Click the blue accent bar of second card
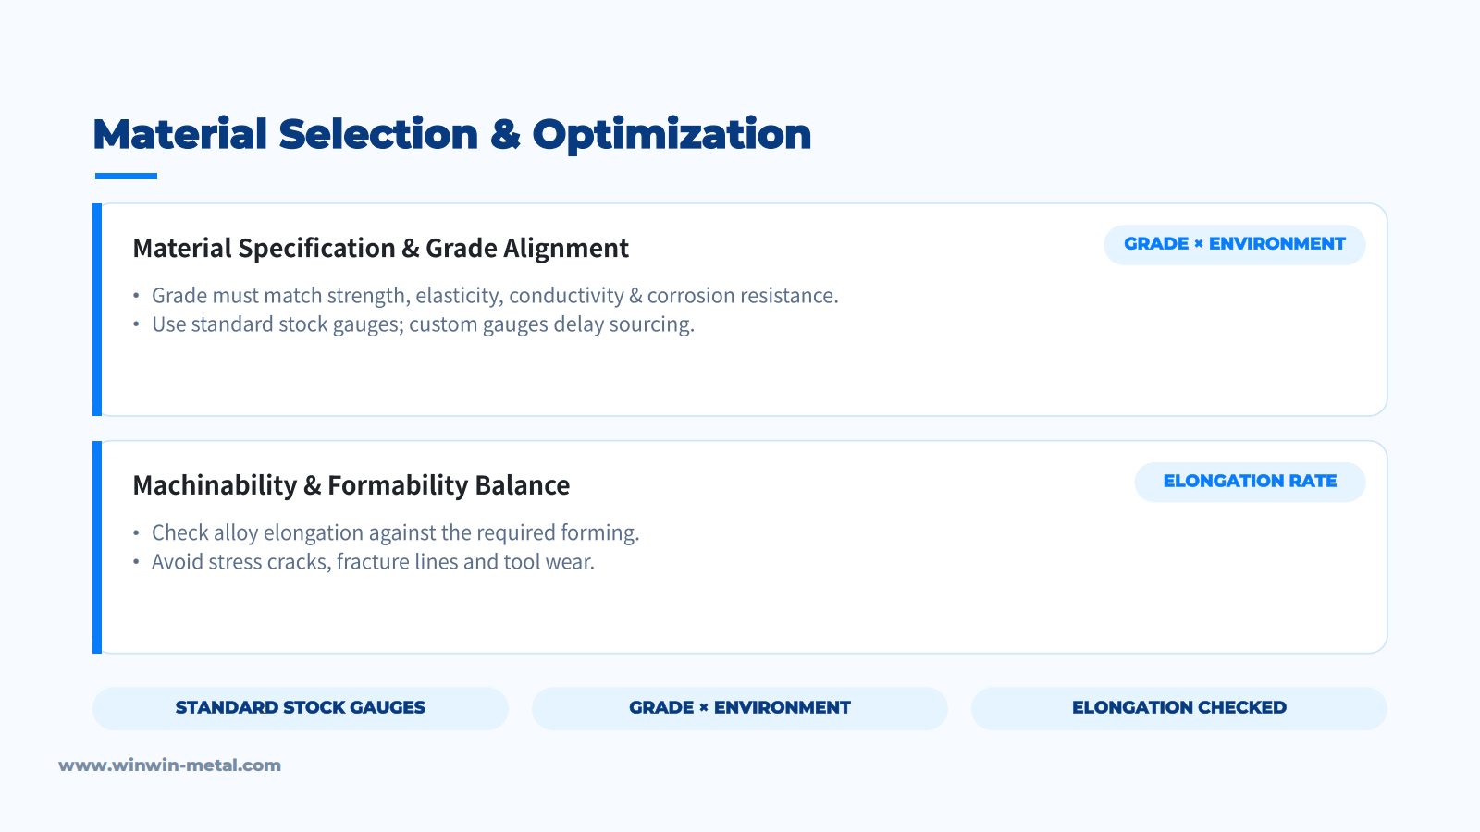Screen dimensions: 1480x832 pos(97,547)
